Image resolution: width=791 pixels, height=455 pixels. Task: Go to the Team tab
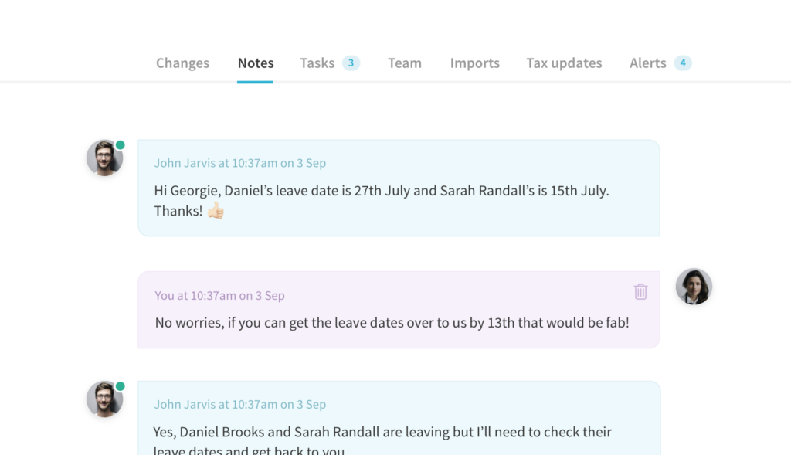tap(404, 63)
